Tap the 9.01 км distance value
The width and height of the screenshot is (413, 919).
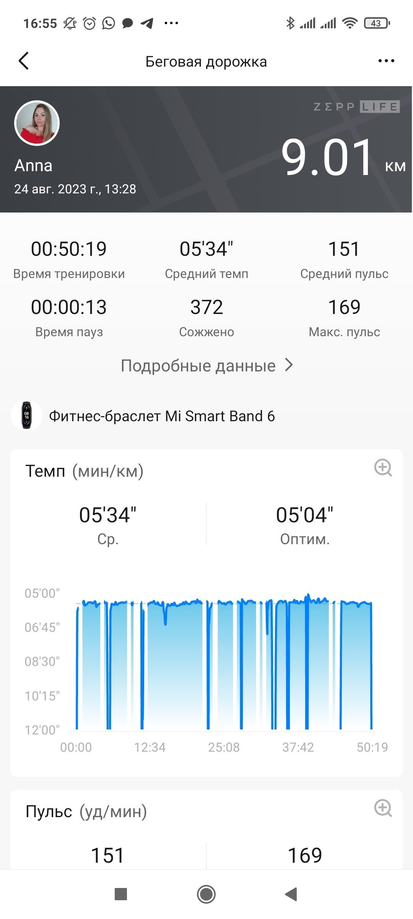tap(343, 157)
